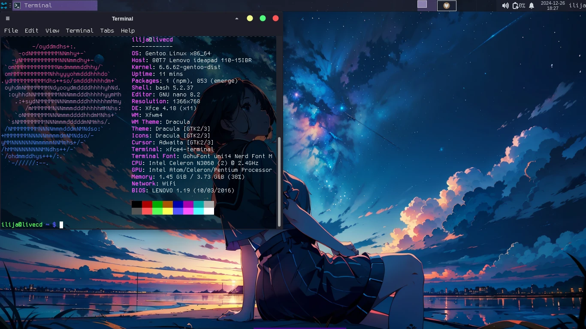Image resolution: width=586 pixels, height=329 pixels.
Task: Collapse the window using the titlebar chevron arrow
Action: coord(236,18)
